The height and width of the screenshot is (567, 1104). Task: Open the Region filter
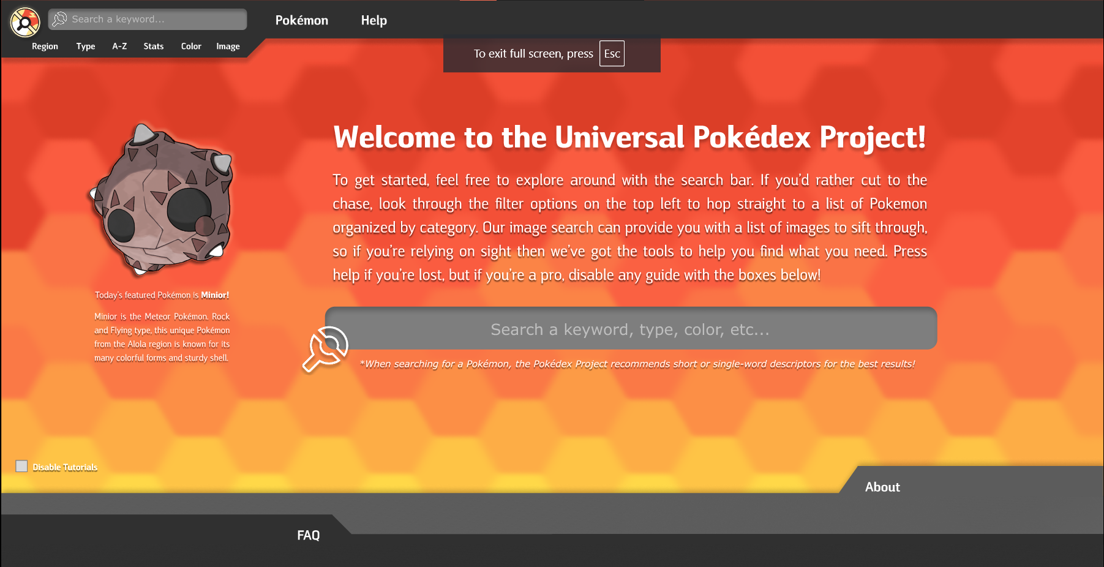(45, 47)
